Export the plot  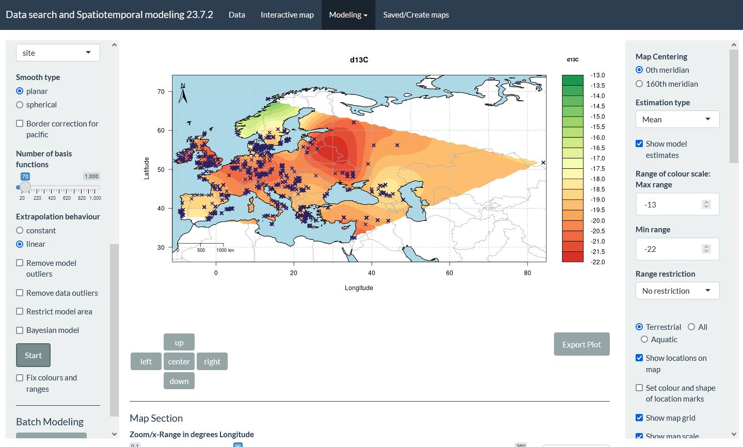581,344
